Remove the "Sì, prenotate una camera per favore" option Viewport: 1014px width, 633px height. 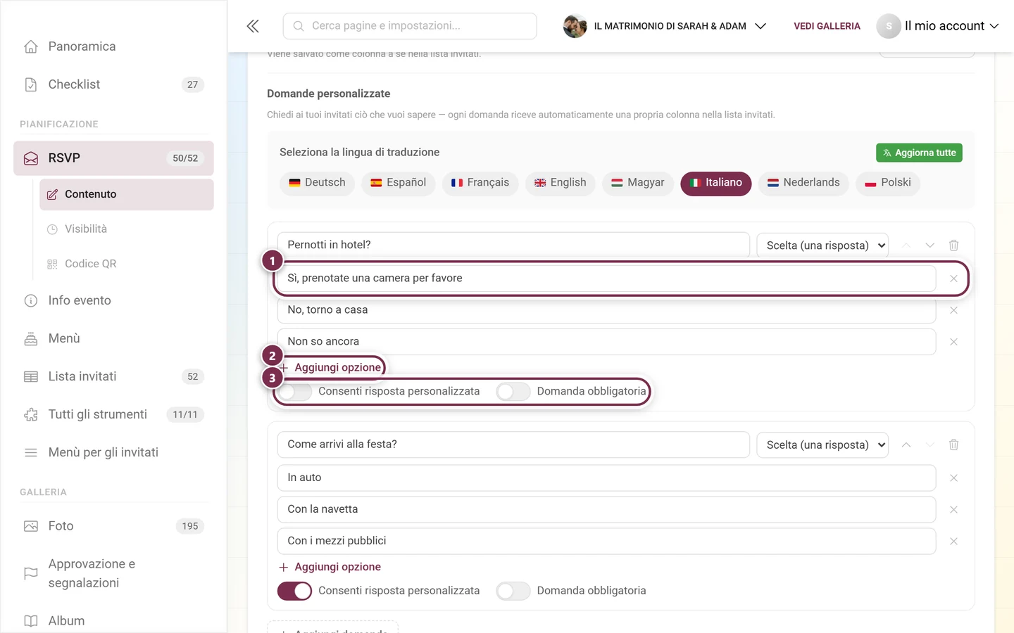pyautogui.click(x=953, y=279)
